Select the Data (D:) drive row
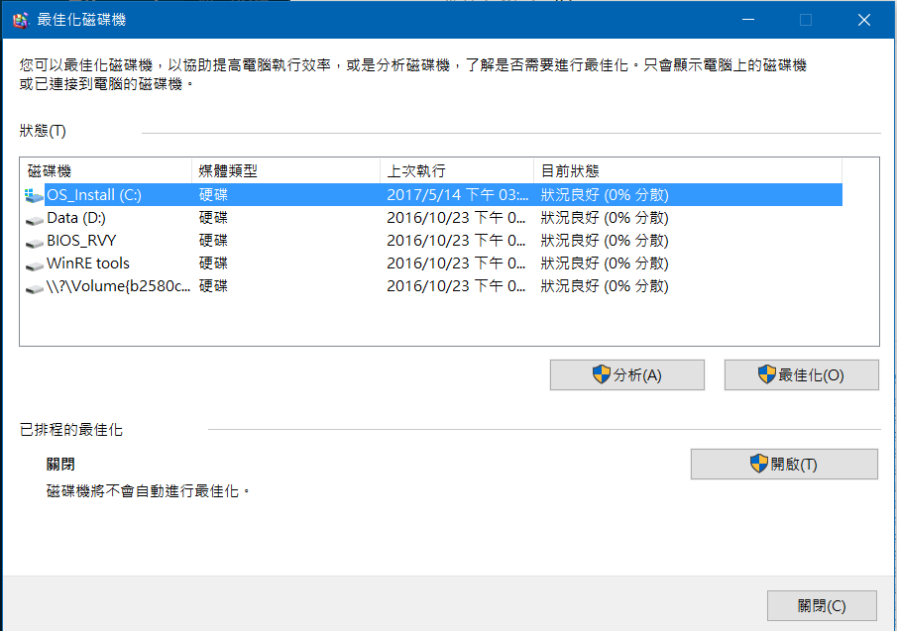 click(433, 218)
